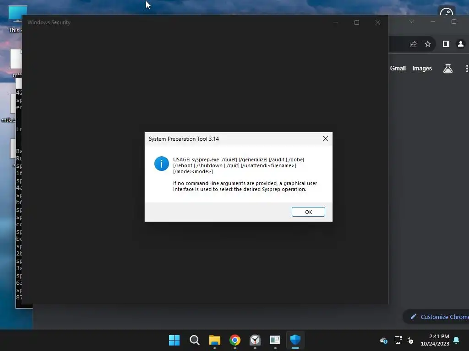Image resolution: width=469 pixels, height=351 pixels.
Task: Open the Gmail link in Chrome
Action: [398, 69]
